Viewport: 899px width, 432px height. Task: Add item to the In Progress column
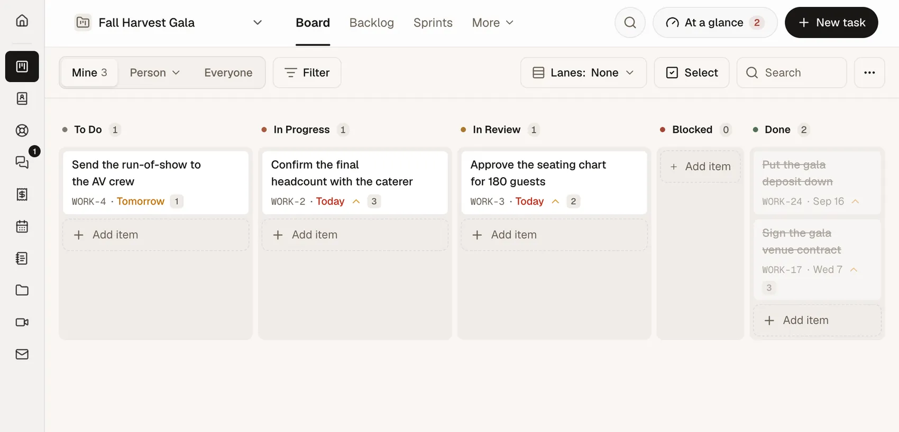355,235
